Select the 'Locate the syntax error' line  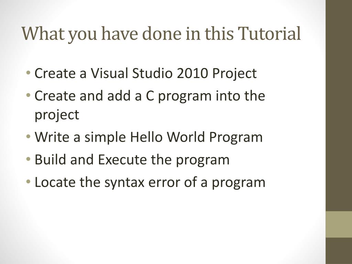tap(150, 182)
